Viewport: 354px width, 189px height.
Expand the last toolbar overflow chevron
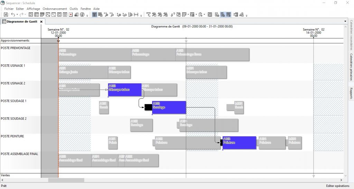tap(246, 16)
